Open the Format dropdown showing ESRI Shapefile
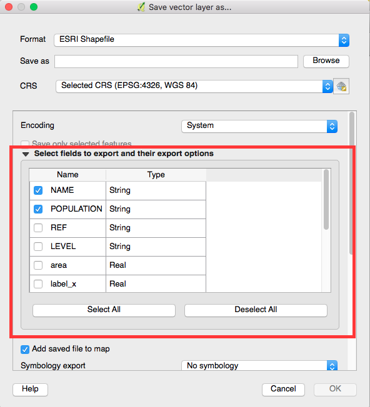Screen dimensions: 370x407 (202, 40)
